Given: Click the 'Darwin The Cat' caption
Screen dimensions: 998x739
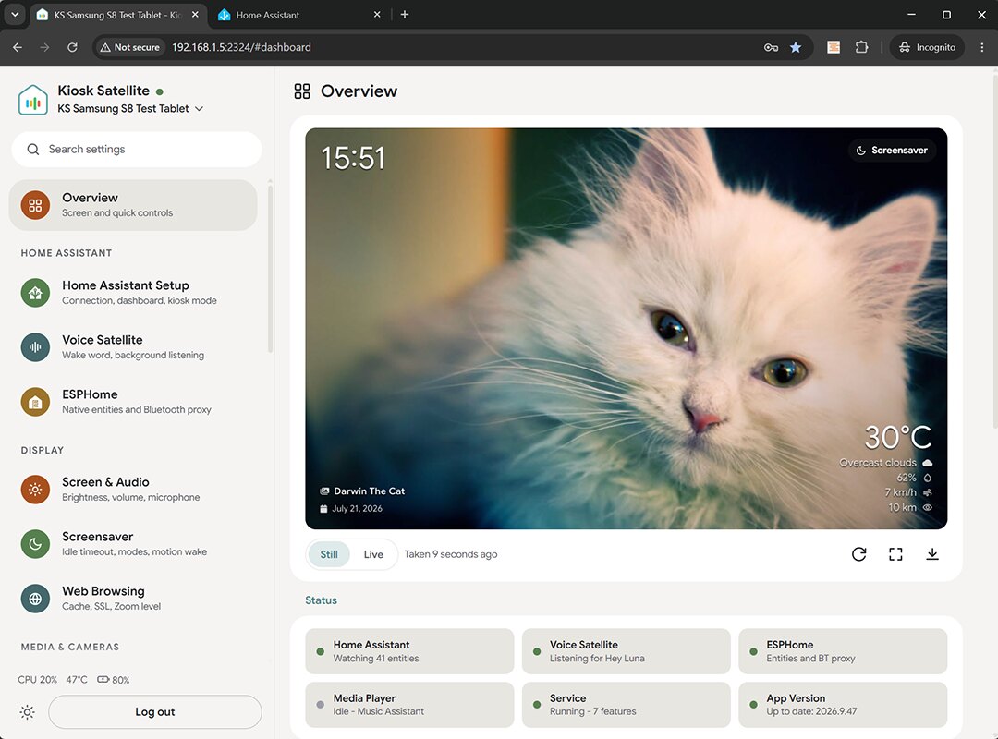Looking at the screenshot, I should click(x=369, y=491).
